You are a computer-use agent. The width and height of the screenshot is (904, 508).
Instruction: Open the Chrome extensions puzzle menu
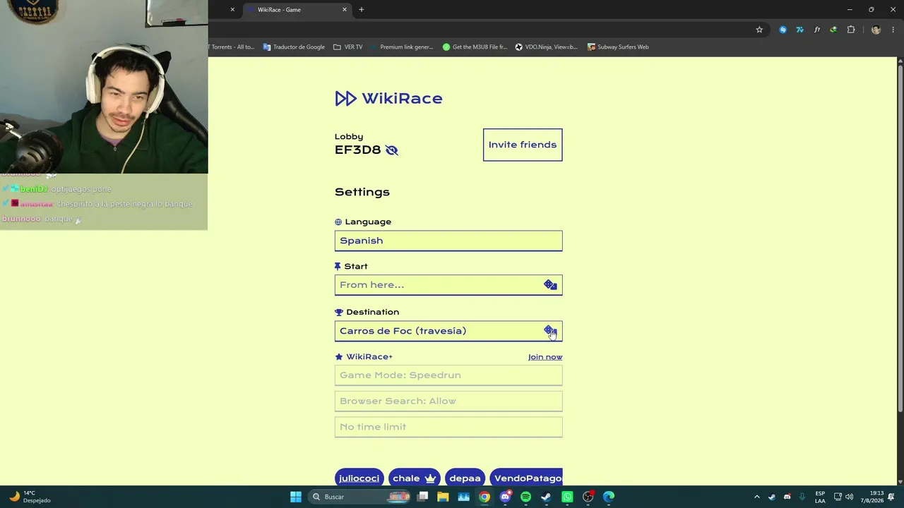click(x=851, y=30)
